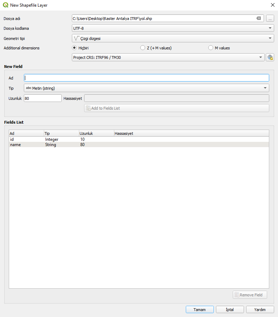278x317 pixels.
Task: Select the id row in Fields List
Action: coord(139,139)
